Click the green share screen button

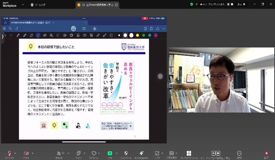(x=110, y=153)
